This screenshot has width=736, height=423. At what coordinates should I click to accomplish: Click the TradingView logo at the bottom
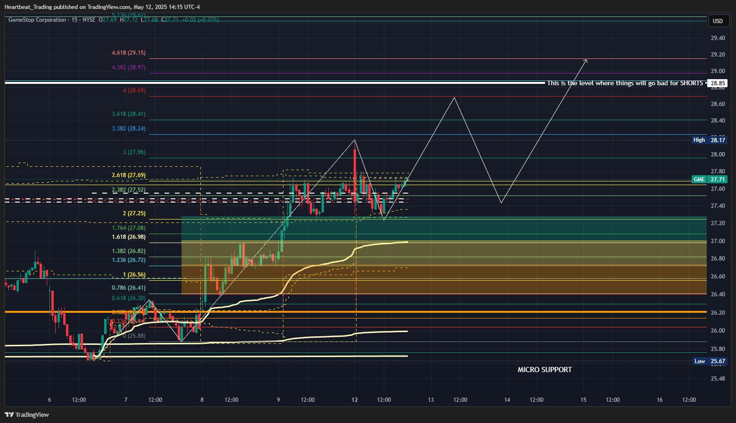[27, 415]
